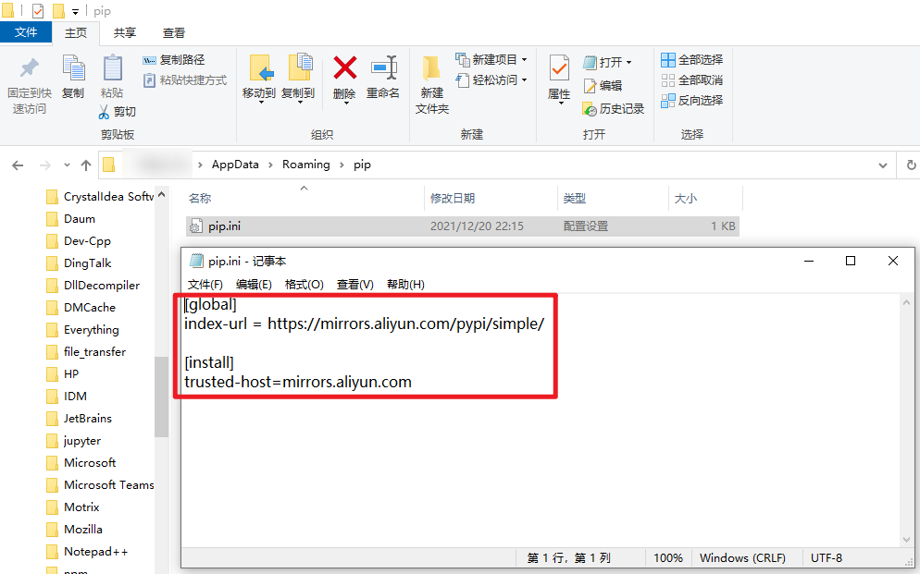
Task: Click the navigation pane scrollbar thumb
Action: coord(161,397)
